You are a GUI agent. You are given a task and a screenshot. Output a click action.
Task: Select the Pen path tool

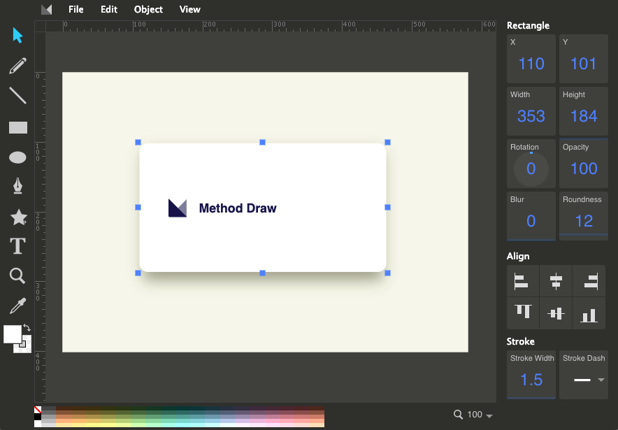coord(17,187)
